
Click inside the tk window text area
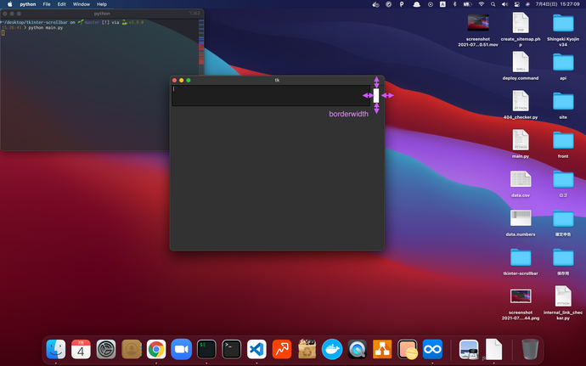pos(271,95)
